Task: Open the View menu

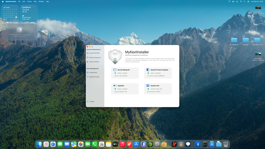Action: coord(35,2)
